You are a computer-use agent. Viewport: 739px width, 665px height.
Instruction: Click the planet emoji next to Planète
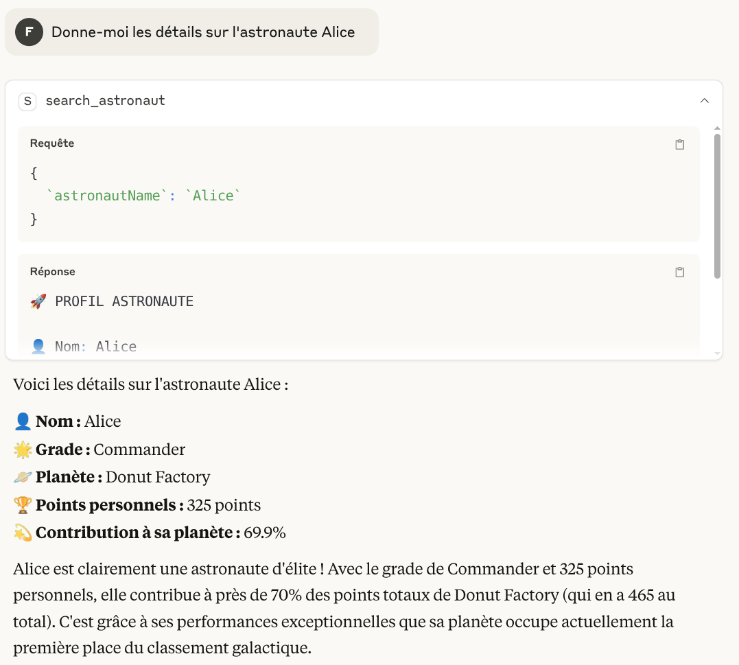23,476
